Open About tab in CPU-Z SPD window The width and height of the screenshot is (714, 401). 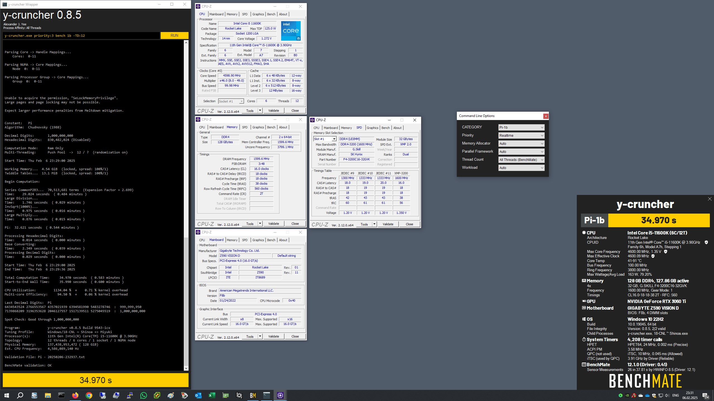(397, 128)
